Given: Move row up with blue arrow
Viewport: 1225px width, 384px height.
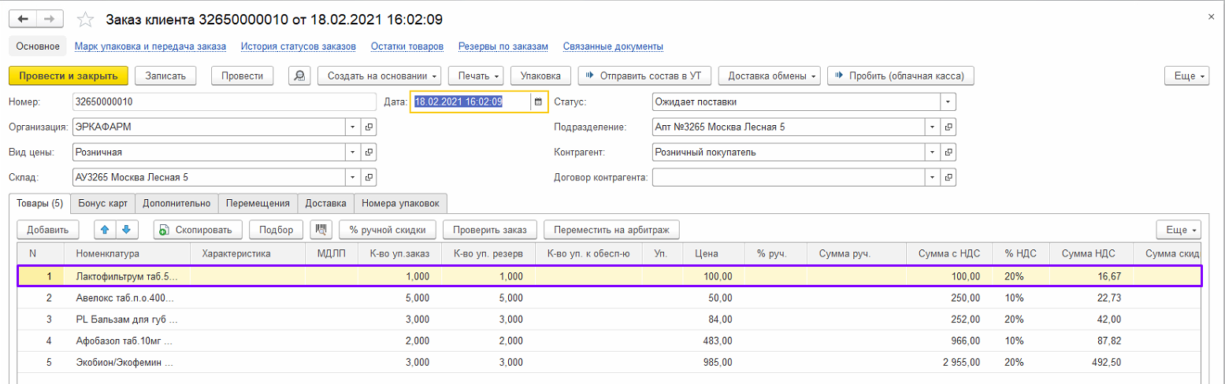Looking at the screenshot, I should [x=105, y=230].
